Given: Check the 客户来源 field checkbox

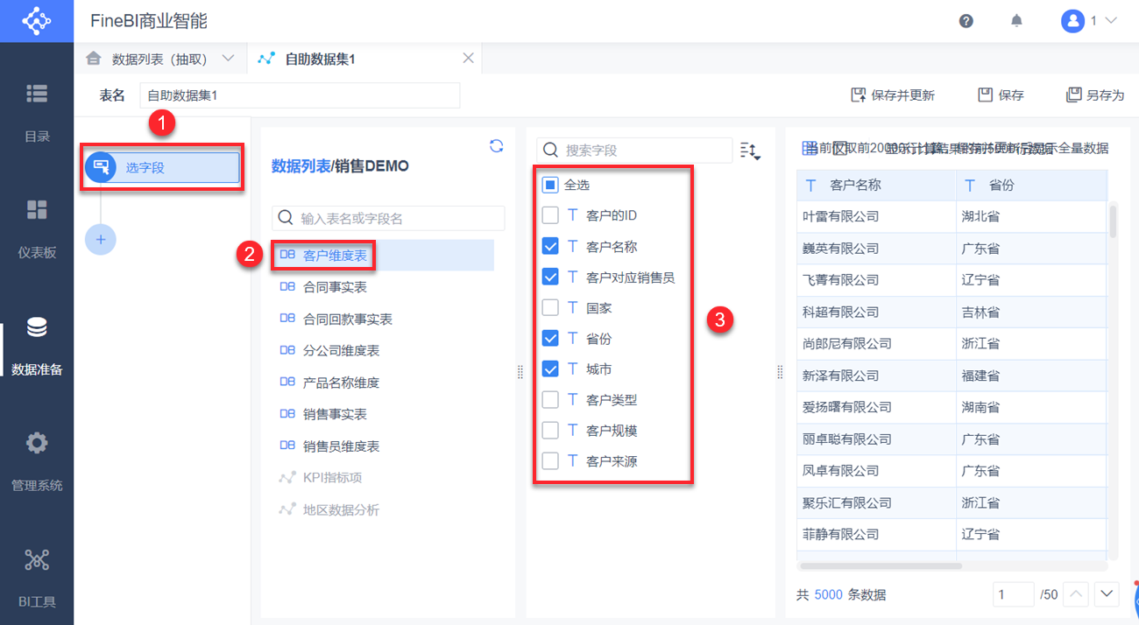Looking at the screenshot, I should pos(550,461).
